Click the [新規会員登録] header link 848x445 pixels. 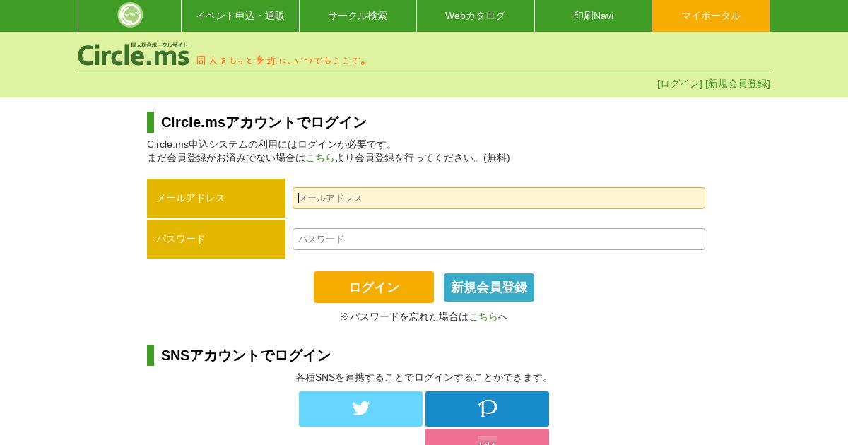(738, 83)
